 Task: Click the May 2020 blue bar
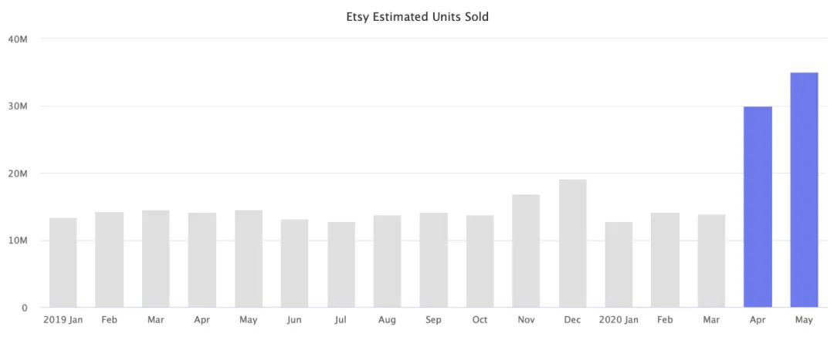804,190
